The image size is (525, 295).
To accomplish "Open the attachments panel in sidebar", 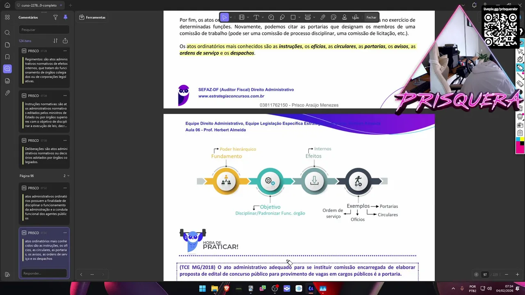I will tap(7, 93).
